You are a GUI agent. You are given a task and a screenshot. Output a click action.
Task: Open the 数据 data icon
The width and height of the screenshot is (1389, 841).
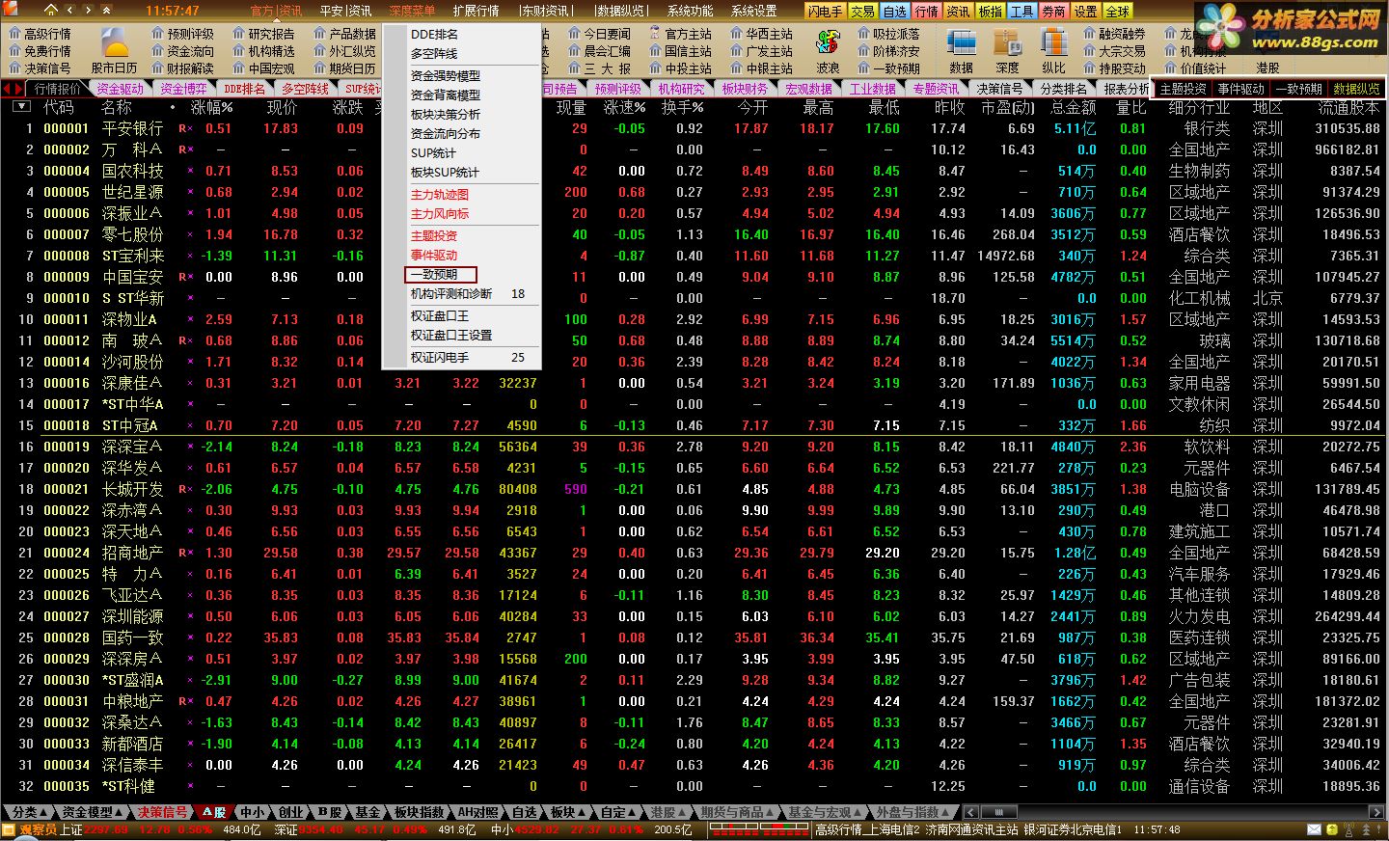pos(961,51)
